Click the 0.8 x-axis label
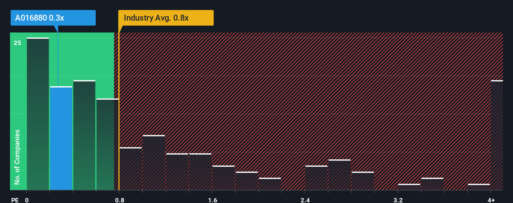 click(x=119, y=200)
